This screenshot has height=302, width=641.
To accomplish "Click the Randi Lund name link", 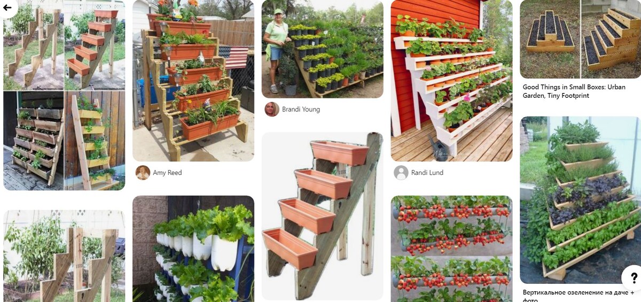I will coord(427,173).
